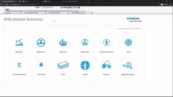Click the XHQ toolbar home icon
Screen dimensions: 173x97
38,8
